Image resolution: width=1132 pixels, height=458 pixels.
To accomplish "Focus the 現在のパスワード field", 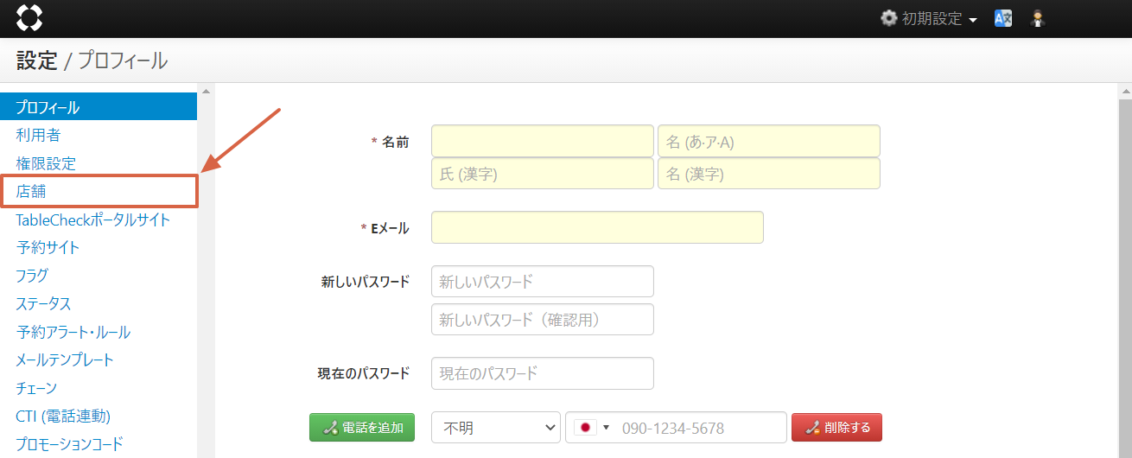I will pyautogui.click(x=542, y=373).
